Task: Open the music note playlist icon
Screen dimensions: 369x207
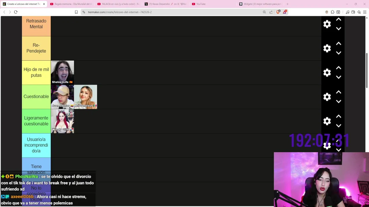Action: 347,12
